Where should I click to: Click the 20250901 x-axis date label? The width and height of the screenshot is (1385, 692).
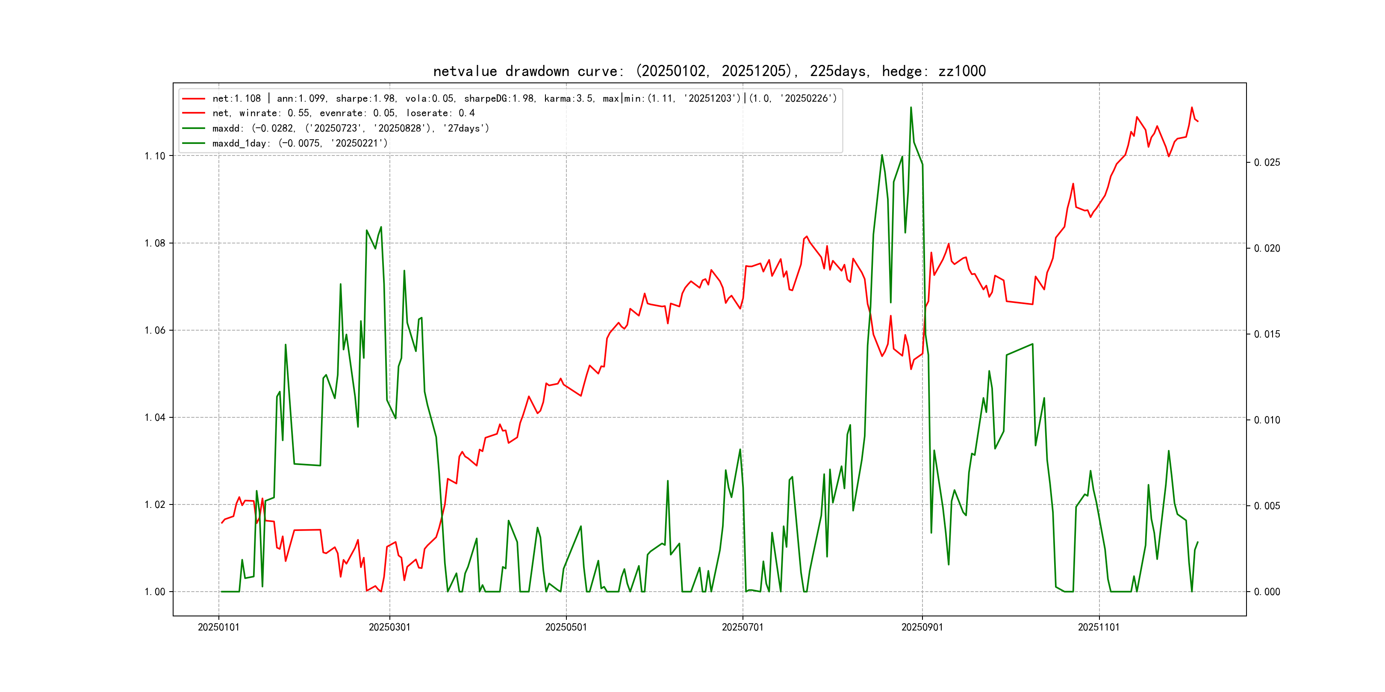pos(922,627)
